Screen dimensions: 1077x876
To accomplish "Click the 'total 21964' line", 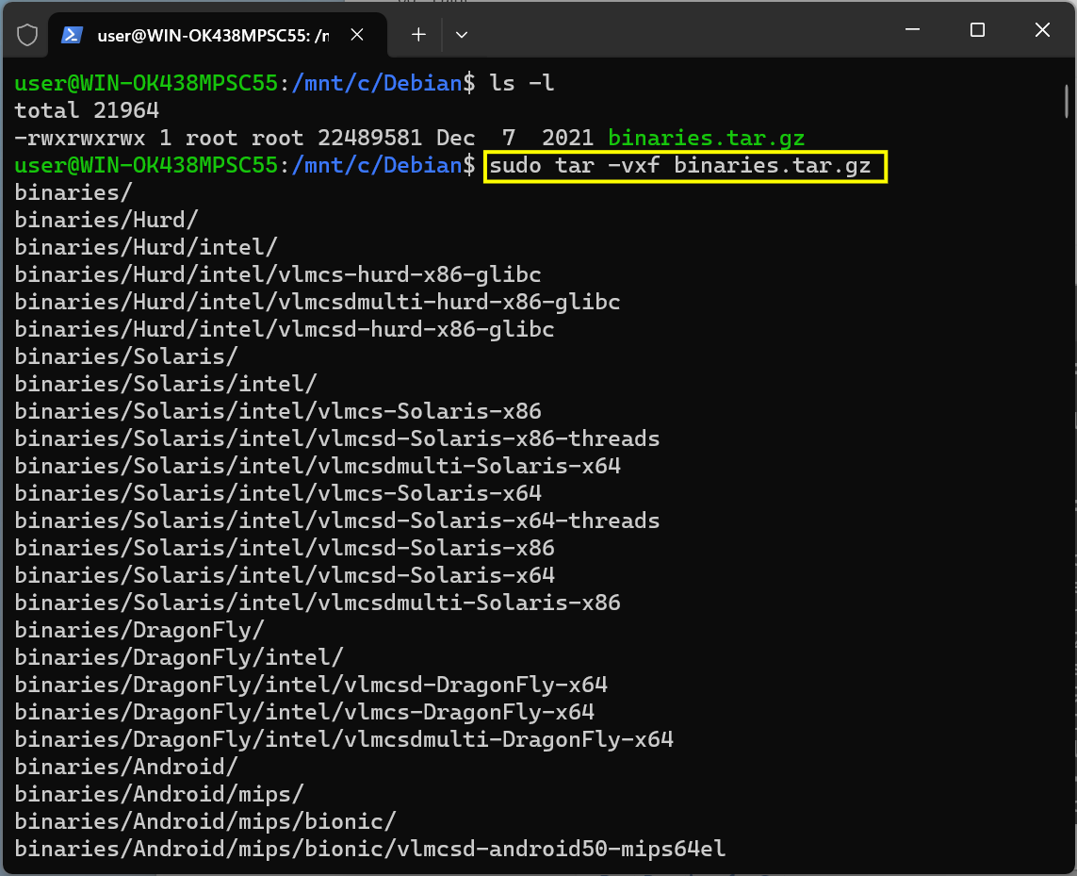I will coord(88,110).
